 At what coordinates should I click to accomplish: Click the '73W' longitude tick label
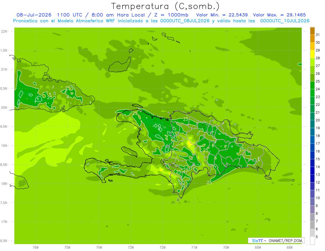click(x=131, y=247)
